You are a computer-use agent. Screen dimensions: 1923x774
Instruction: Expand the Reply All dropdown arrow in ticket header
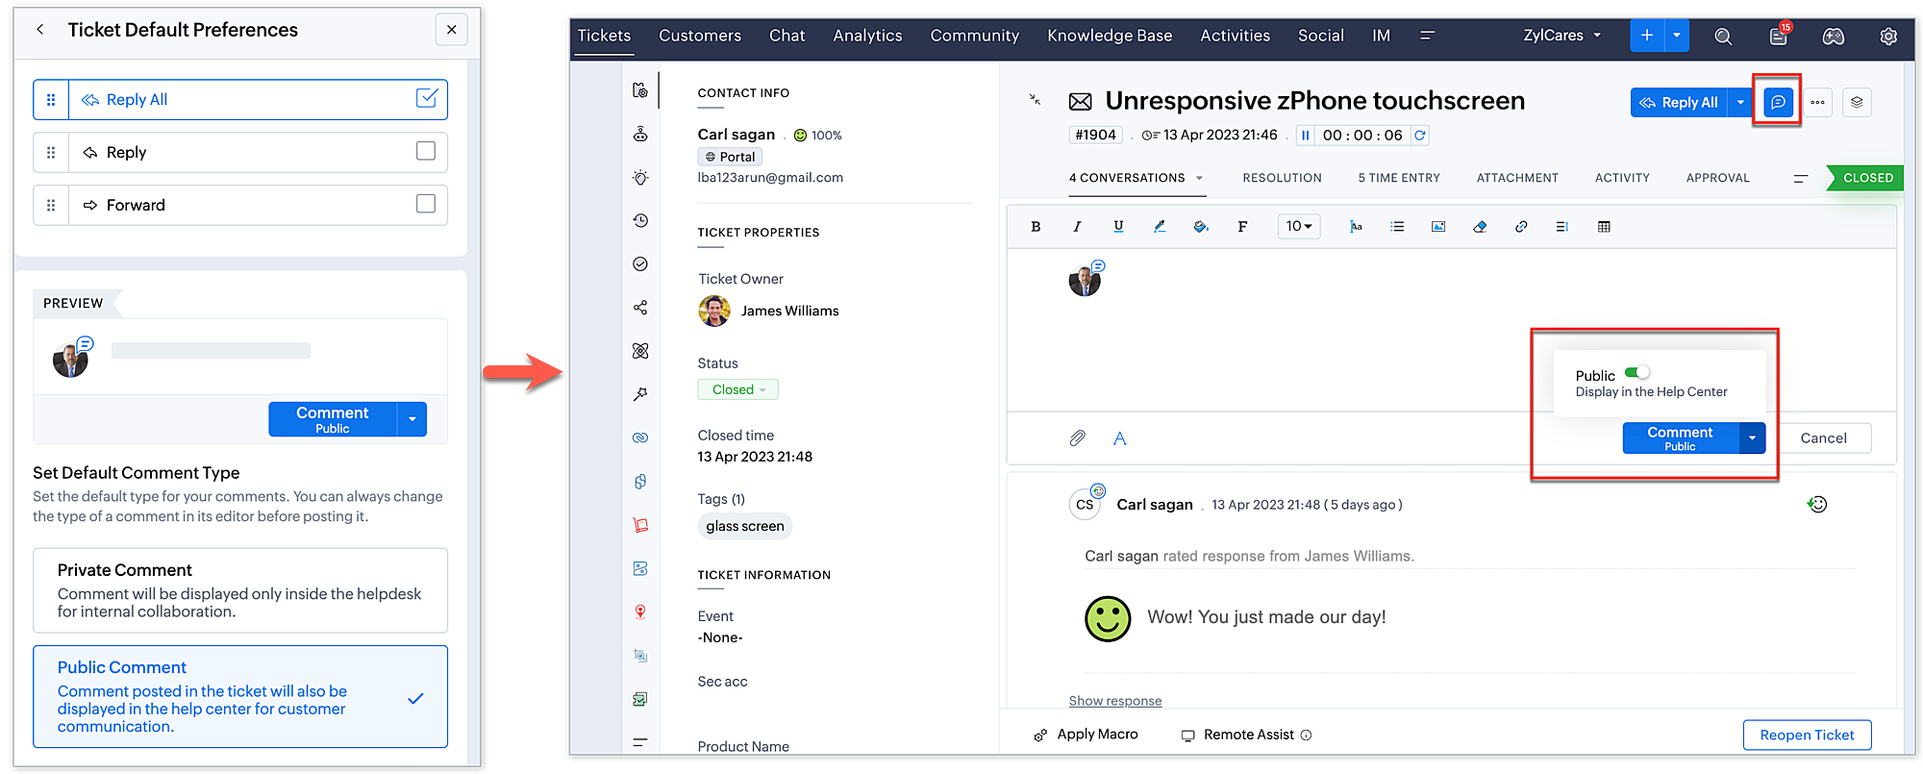[1740, 102]
